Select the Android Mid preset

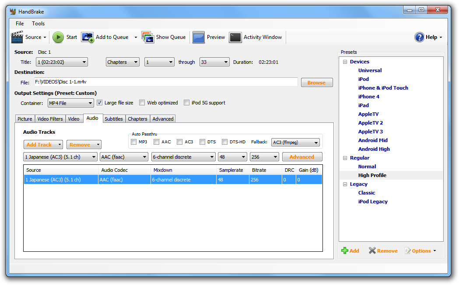pyautogui.click(x=373, y=140)
